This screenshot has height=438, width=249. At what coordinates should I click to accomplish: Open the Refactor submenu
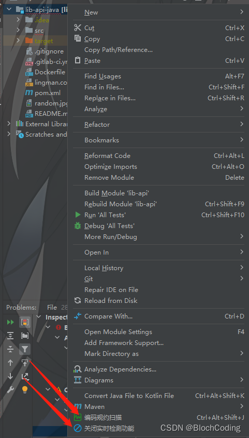[158, 124]
